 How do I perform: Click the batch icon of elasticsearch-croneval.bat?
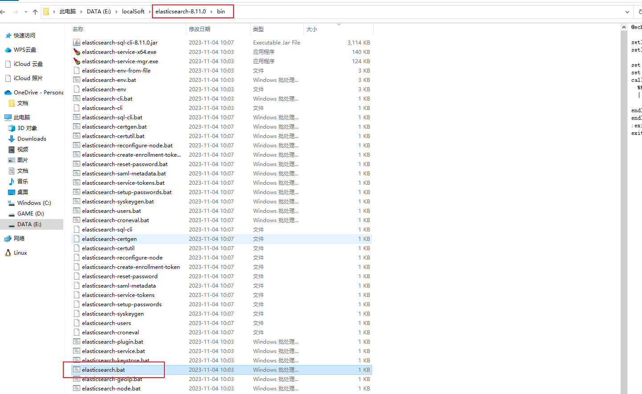77,220
